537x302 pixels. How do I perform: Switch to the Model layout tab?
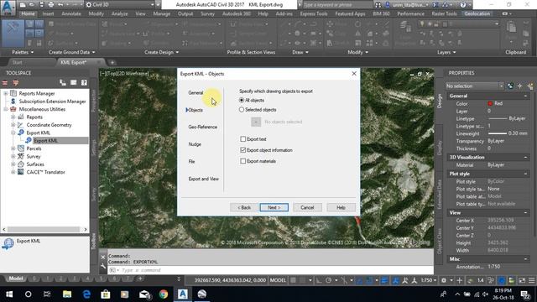coord(16,279)
